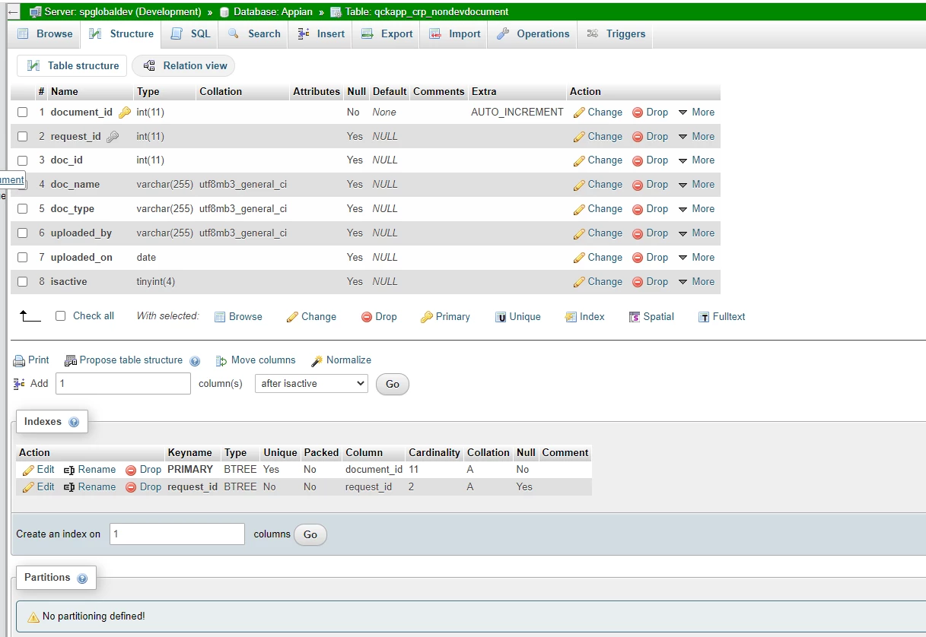Go to the Operations tab
926x637 pixels.
533,34
